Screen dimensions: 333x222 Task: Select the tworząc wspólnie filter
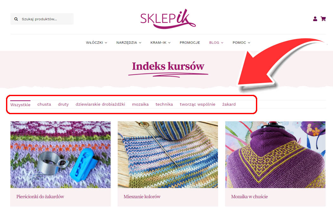[x=198, y=104]
